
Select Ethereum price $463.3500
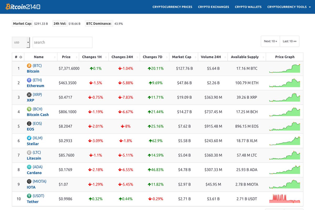coord(68,83)
